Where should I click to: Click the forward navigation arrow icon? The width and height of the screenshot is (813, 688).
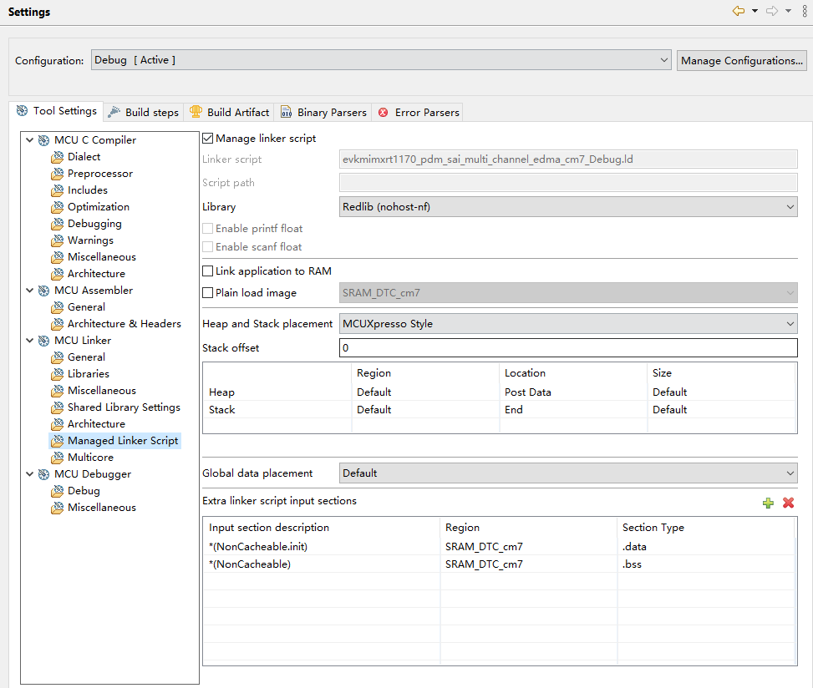click(772, 11)
